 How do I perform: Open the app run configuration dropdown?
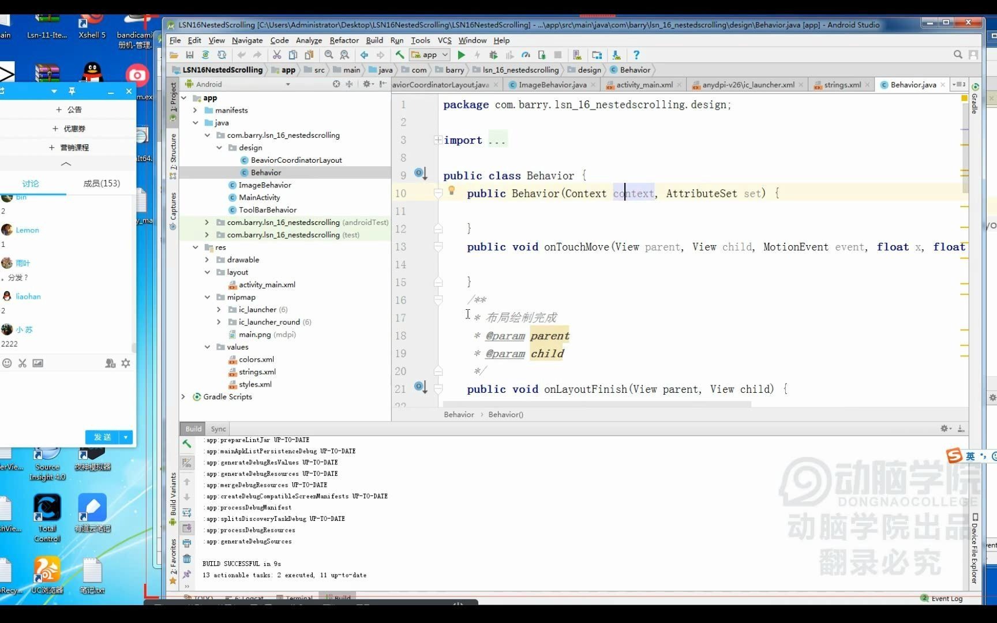(430, 55)
